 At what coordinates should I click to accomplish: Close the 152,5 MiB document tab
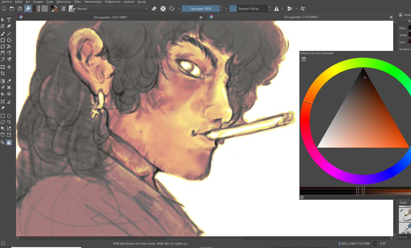202,17
